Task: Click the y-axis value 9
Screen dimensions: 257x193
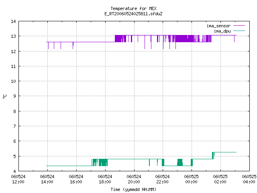Action: click(14, 96)
